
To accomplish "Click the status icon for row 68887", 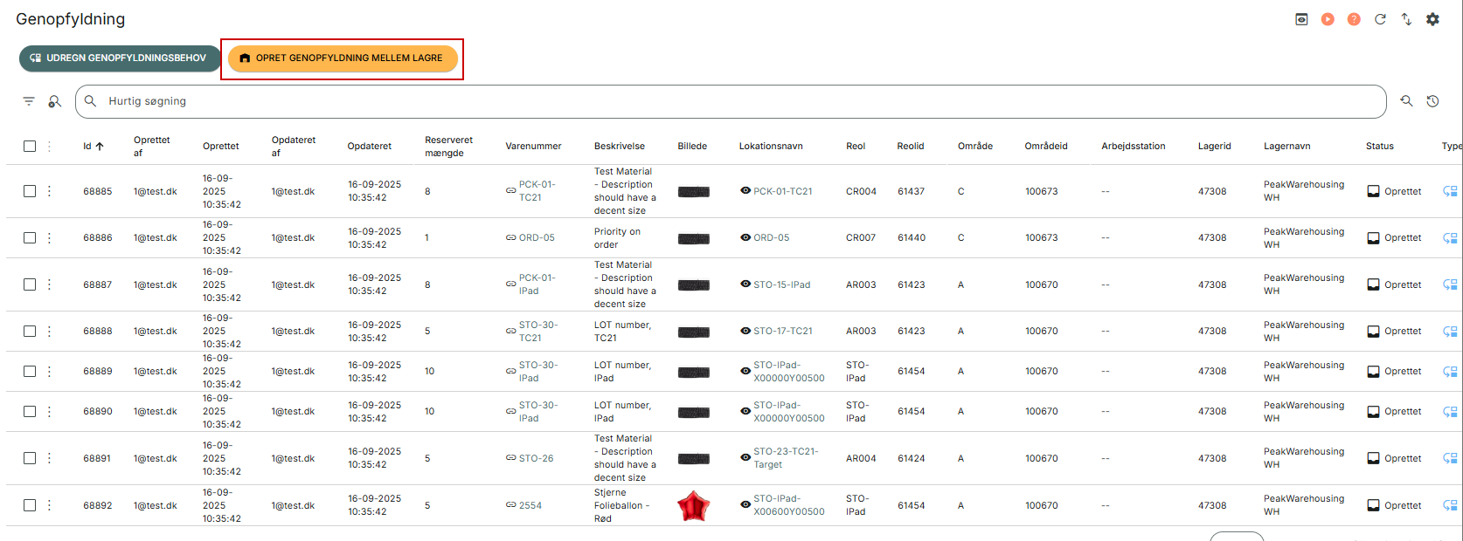I will coord(1373,284).
